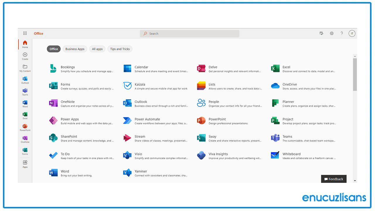
Task: Open the Lists app icon
Action: (x=201, y=86)
